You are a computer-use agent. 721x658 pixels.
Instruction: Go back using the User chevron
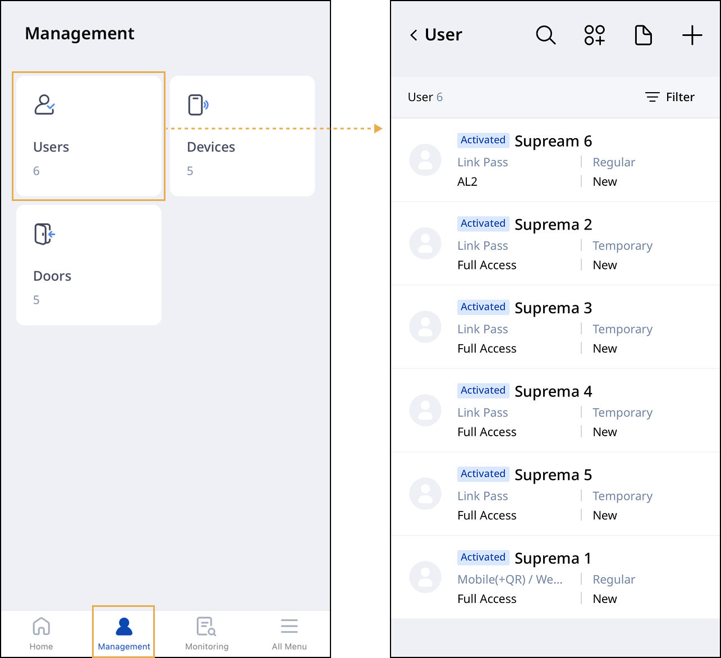point(414,35)
